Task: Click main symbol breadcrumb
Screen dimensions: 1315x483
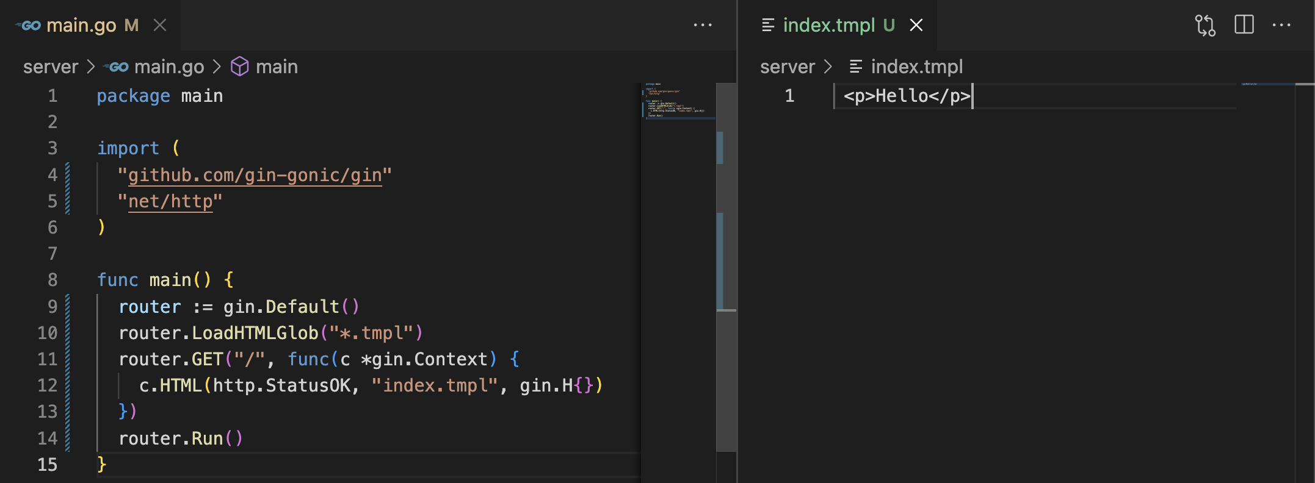Action: pyautogui.click(x=277, y=66)
